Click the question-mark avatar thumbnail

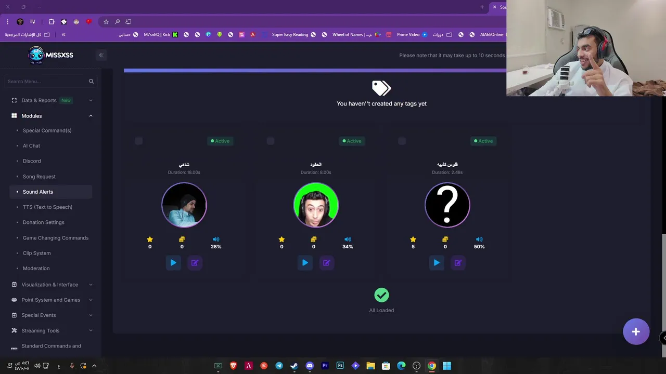click(447, 205)
